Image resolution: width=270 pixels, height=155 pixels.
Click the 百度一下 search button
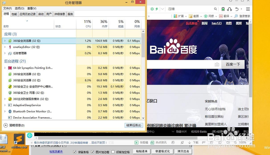(233, 64)
